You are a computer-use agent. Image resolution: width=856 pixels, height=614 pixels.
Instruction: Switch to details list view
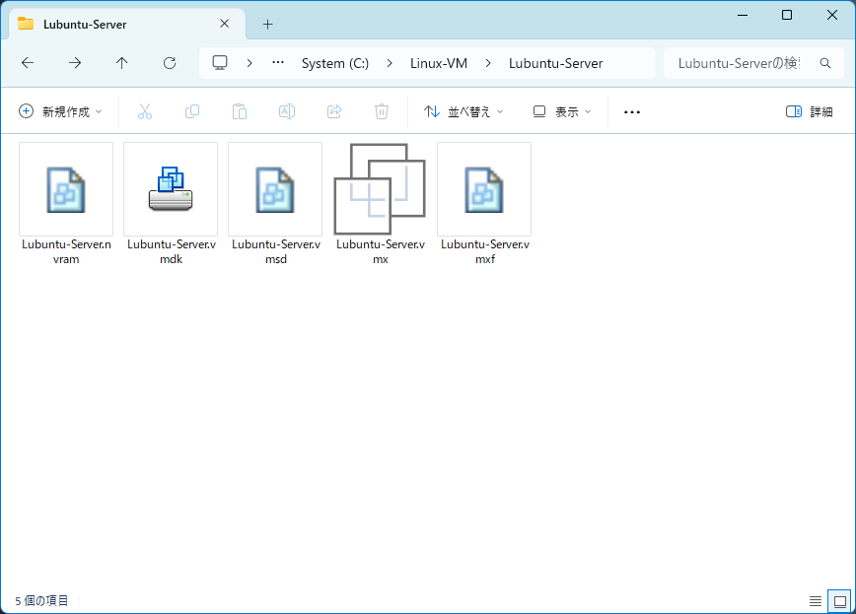[x=815, y=600]
